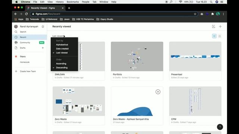Go to Community in sidebar
239x134 pixels.
pyautogui.click(x=30, y=42)
